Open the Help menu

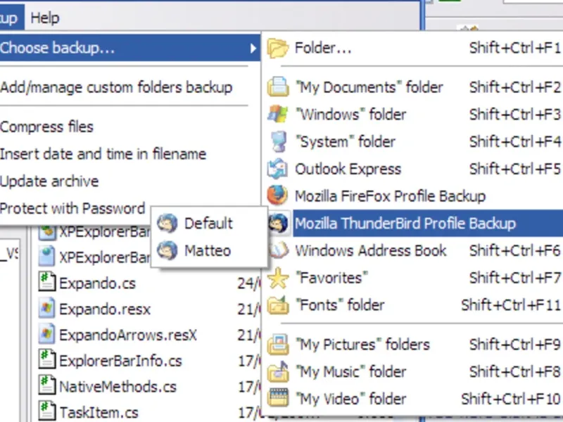(x=45, y=18)
